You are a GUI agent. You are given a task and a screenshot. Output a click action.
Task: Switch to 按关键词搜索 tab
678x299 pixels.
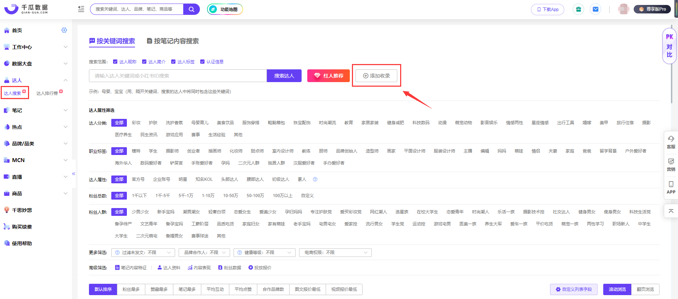(112, 41)
